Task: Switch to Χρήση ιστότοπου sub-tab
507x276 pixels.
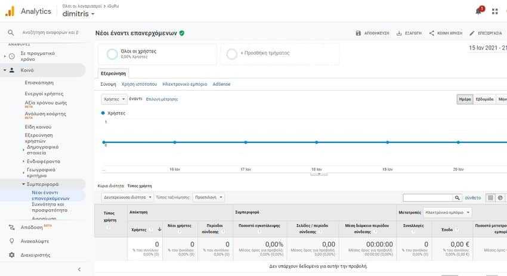Action: (x=139, y=84)
